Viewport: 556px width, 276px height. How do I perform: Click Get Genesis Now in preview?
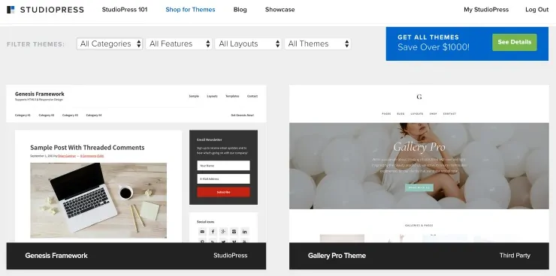(x=242, y=115)
